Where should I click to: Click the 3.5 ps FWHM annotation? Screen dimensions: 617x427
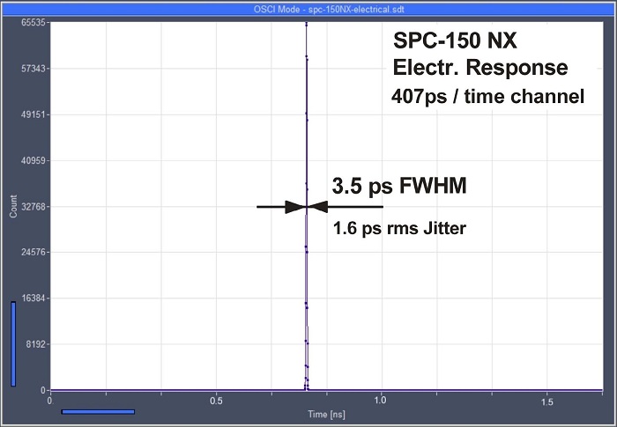coord(399,186)
